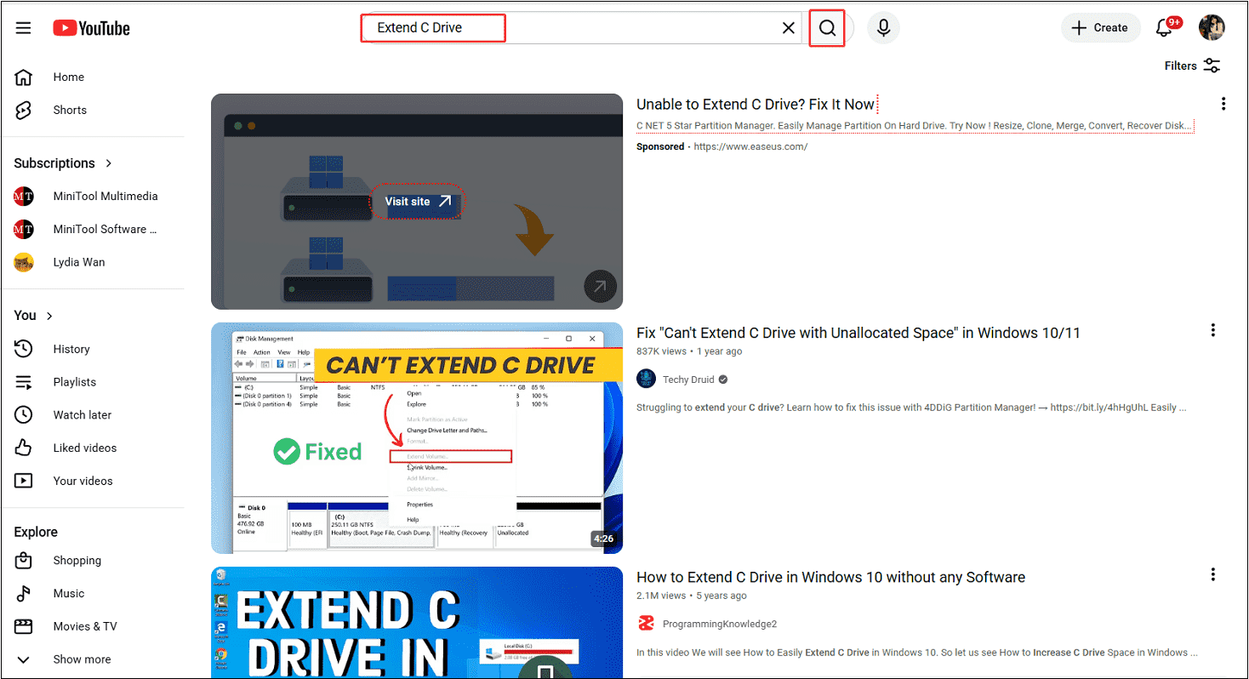
Task: Open the YouTube hamburger menu
Action: (x=23, y=27)
